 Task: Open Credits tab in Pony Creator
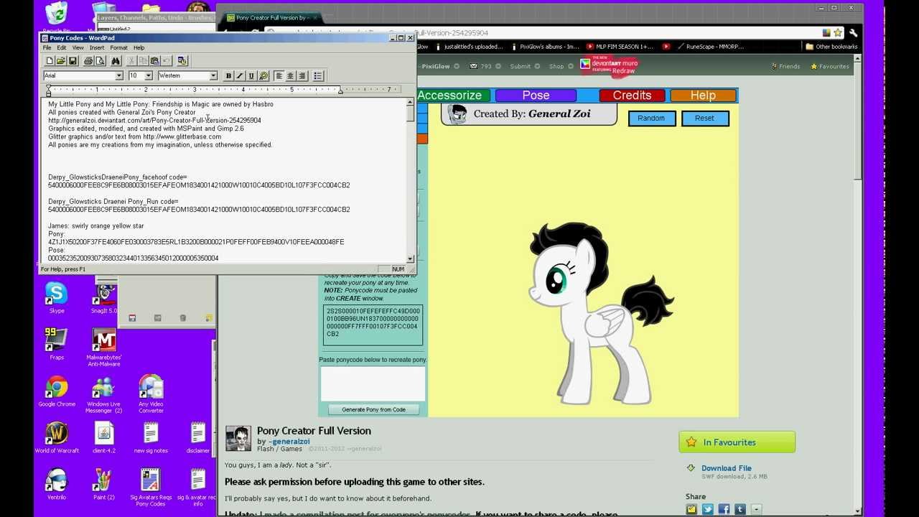click(632, 96)
